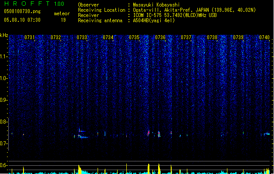Click the 0734 time marker

click(x=108, y=37)
